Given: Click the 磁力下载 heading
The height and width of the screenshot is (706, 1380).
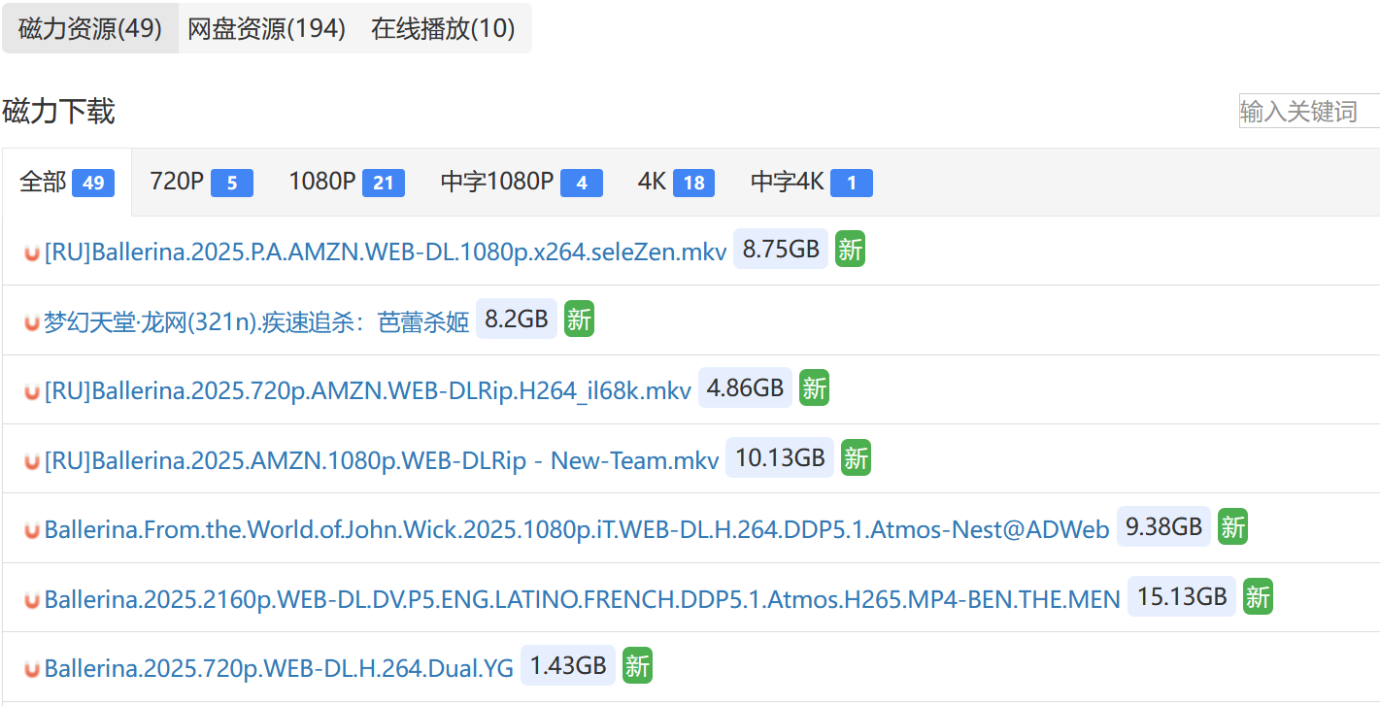Looking at the screenshot, I should pyautogui.click(x=58, y=111).
